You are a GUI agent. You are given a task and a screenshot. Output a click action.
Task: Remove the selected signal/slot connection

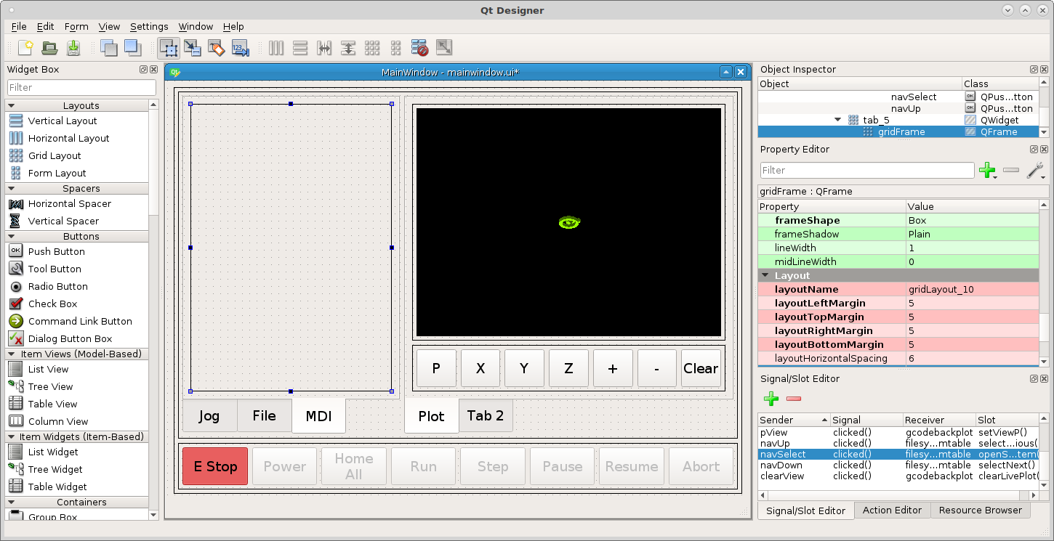[x=794, y=399]
